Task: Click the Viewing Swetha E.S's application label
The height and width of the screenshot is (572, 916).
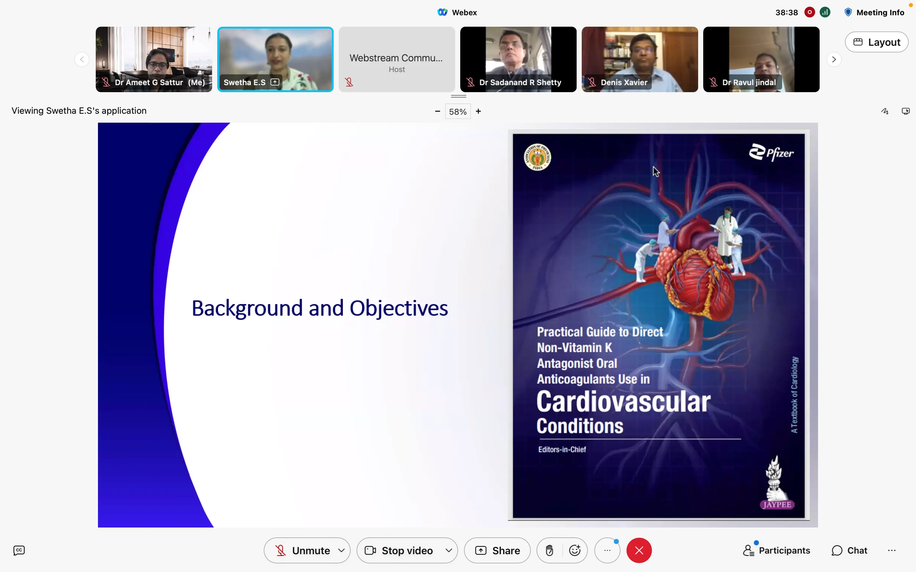Action: pos(79,111)
